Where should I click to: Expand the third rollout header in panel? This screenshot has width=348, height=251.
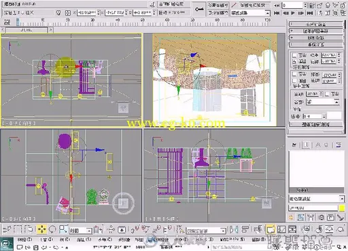tap(316, 37)
